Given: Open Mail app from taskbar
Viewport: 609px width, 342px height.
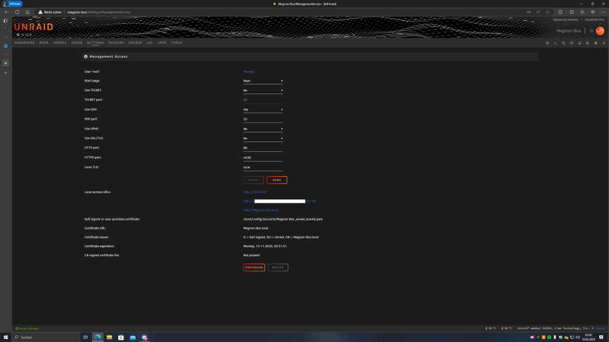Looking at the screenshot, I should point(133,337).
